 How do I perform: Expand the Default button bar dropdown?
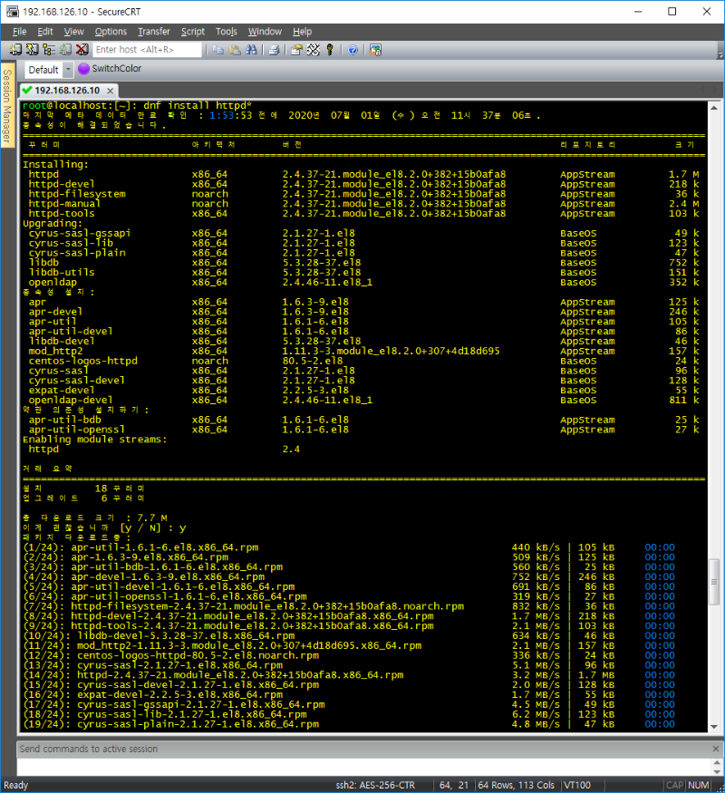tap(67, 70)
